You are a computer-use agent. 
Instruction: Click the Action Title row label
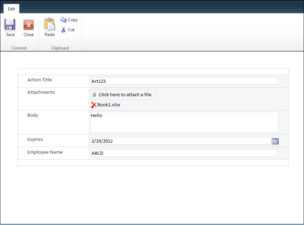[x=40, y=80]
